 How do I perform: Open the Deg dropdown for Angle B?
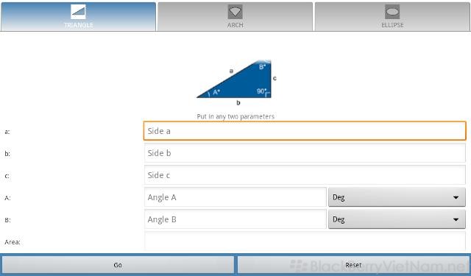click(397, 219)
